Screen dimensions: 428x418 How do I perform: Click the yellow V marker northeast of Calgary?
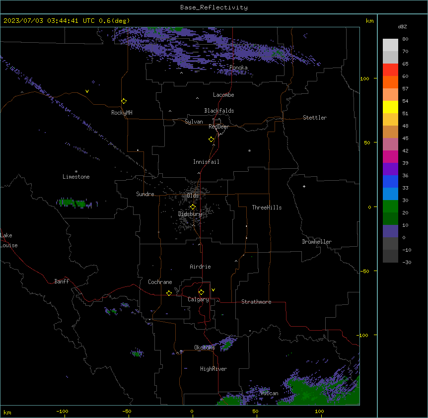213,290
